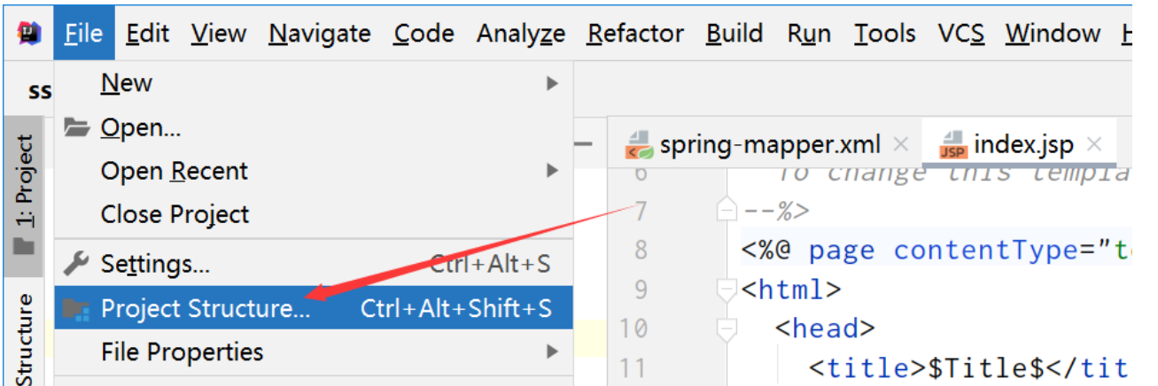Click the JSP icon on index.jsp tab
This screenshot has width=1158, height=386.
pos(952,144)
